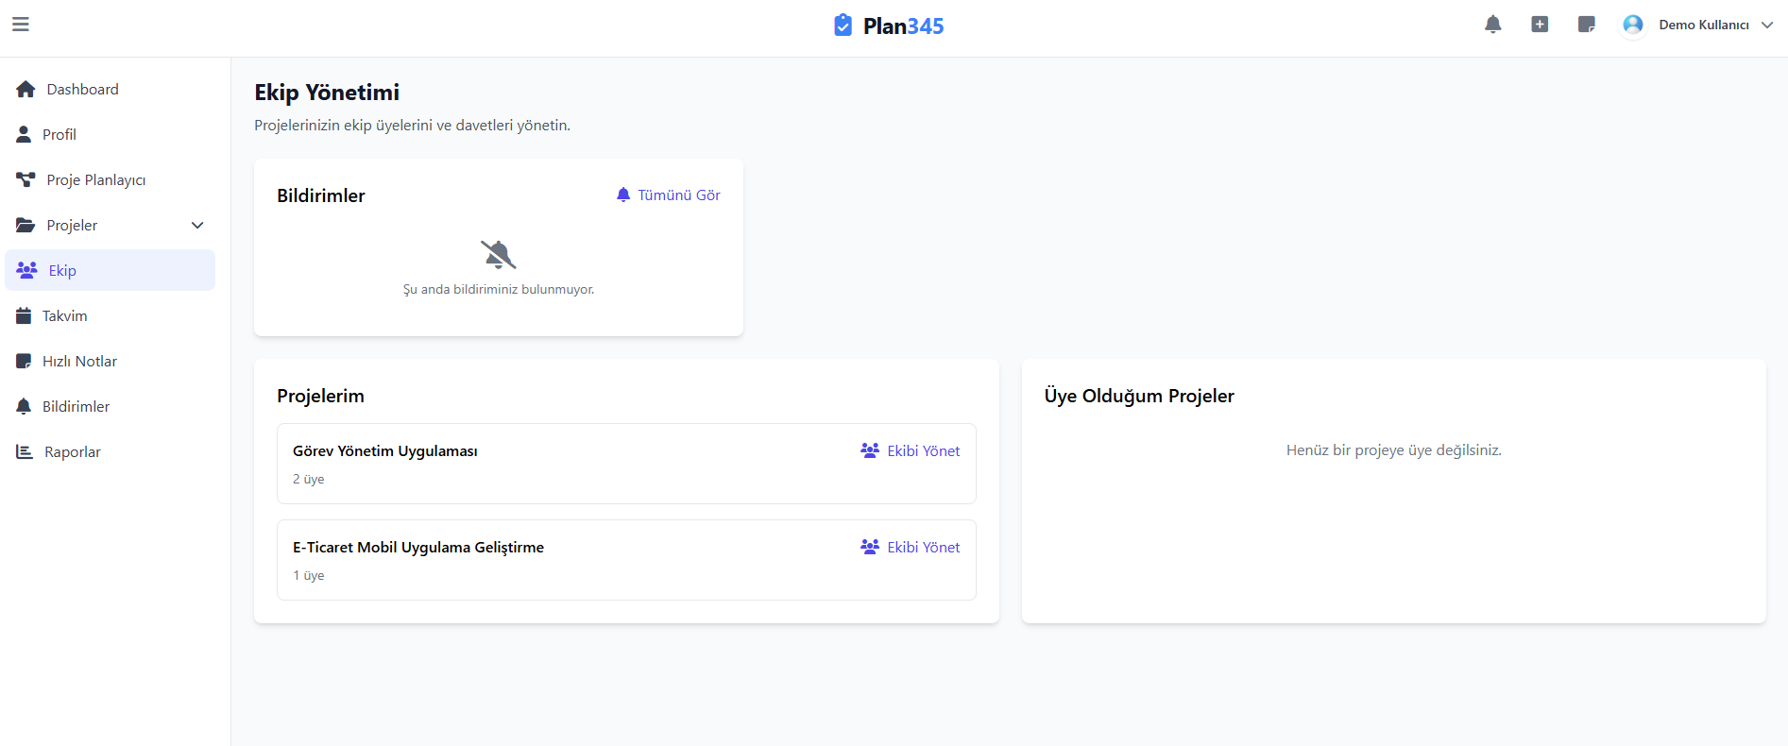The width and height of the screenshot is (1788, 746).
Task: Click the home icon beside Dashboard
Action: [x=26, y=89]
